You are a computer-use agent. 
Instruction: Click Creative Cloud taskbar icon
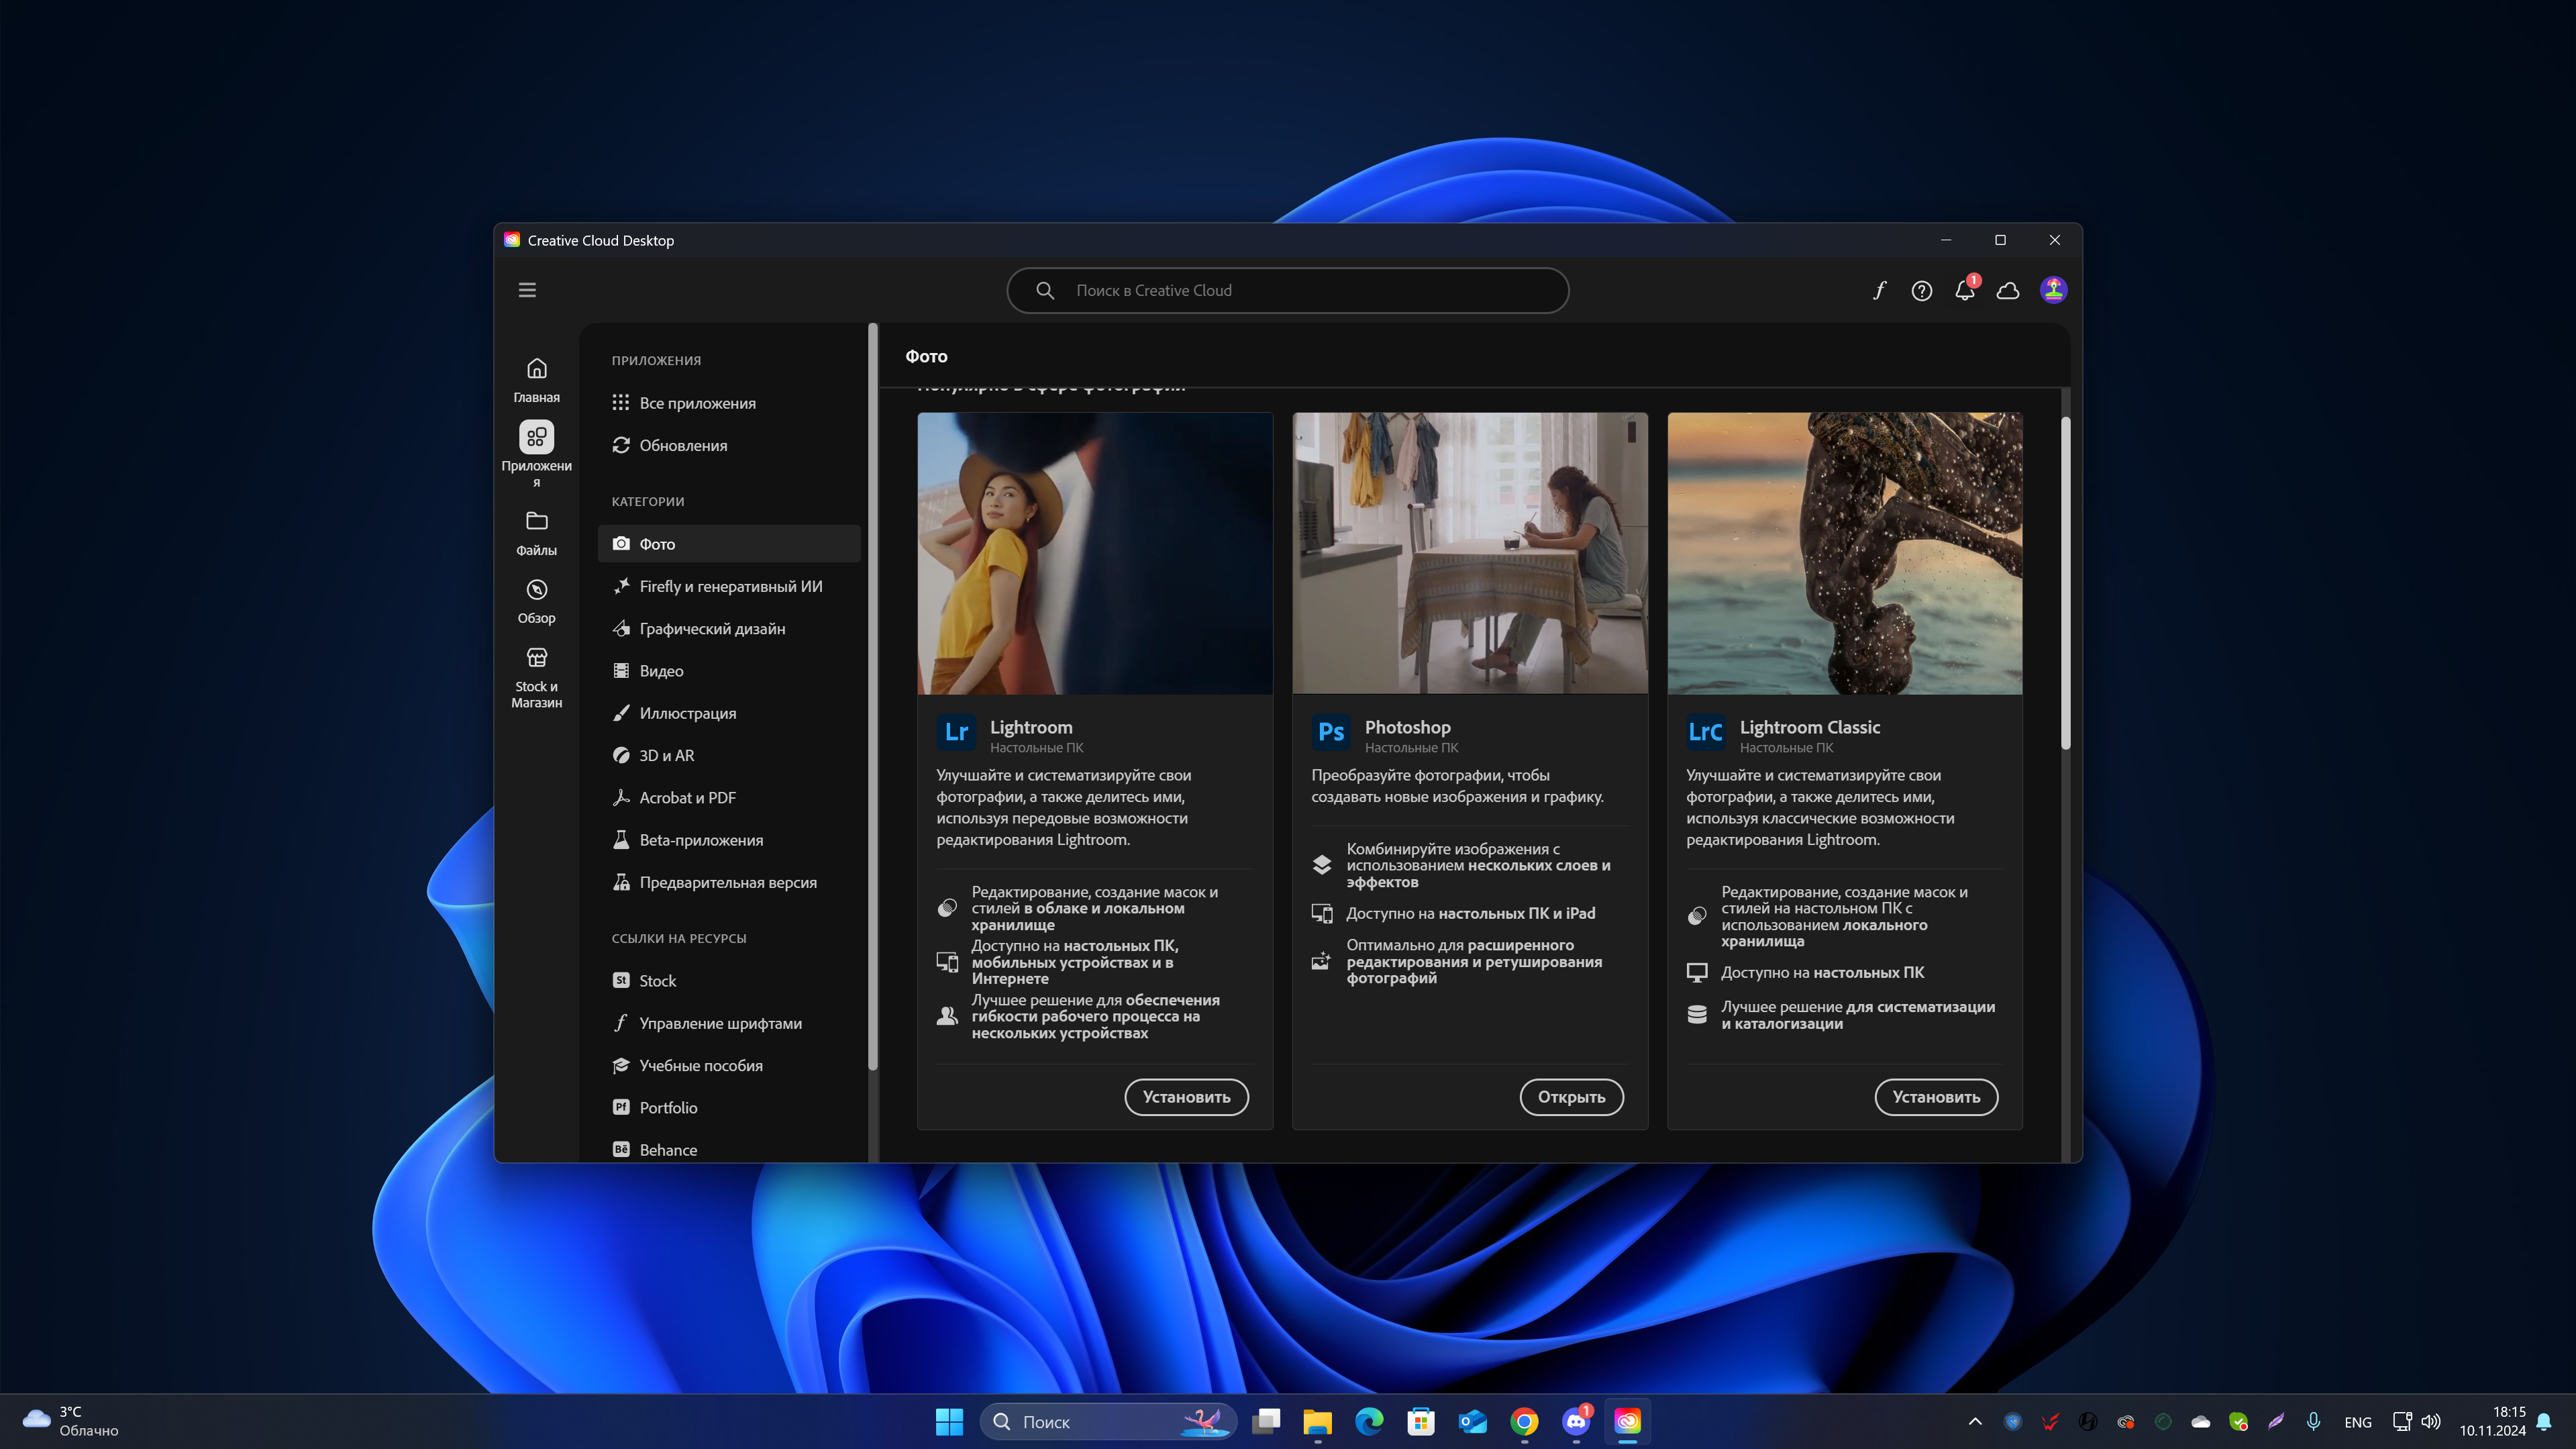click(x=1628, y=1421)
